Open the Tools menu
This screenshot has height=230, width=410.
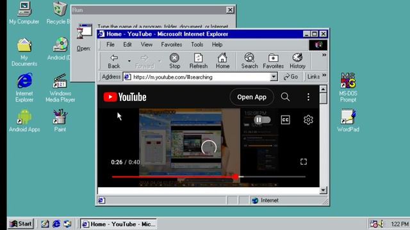[x=197, y=45]
